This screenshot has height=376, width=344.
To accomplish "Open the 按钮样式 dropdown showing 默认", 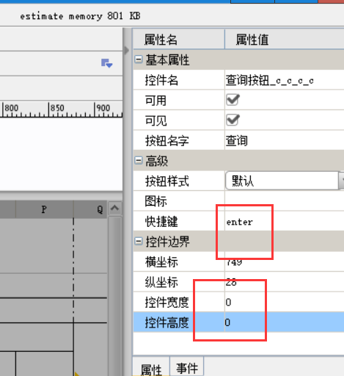I will point(285,181).
